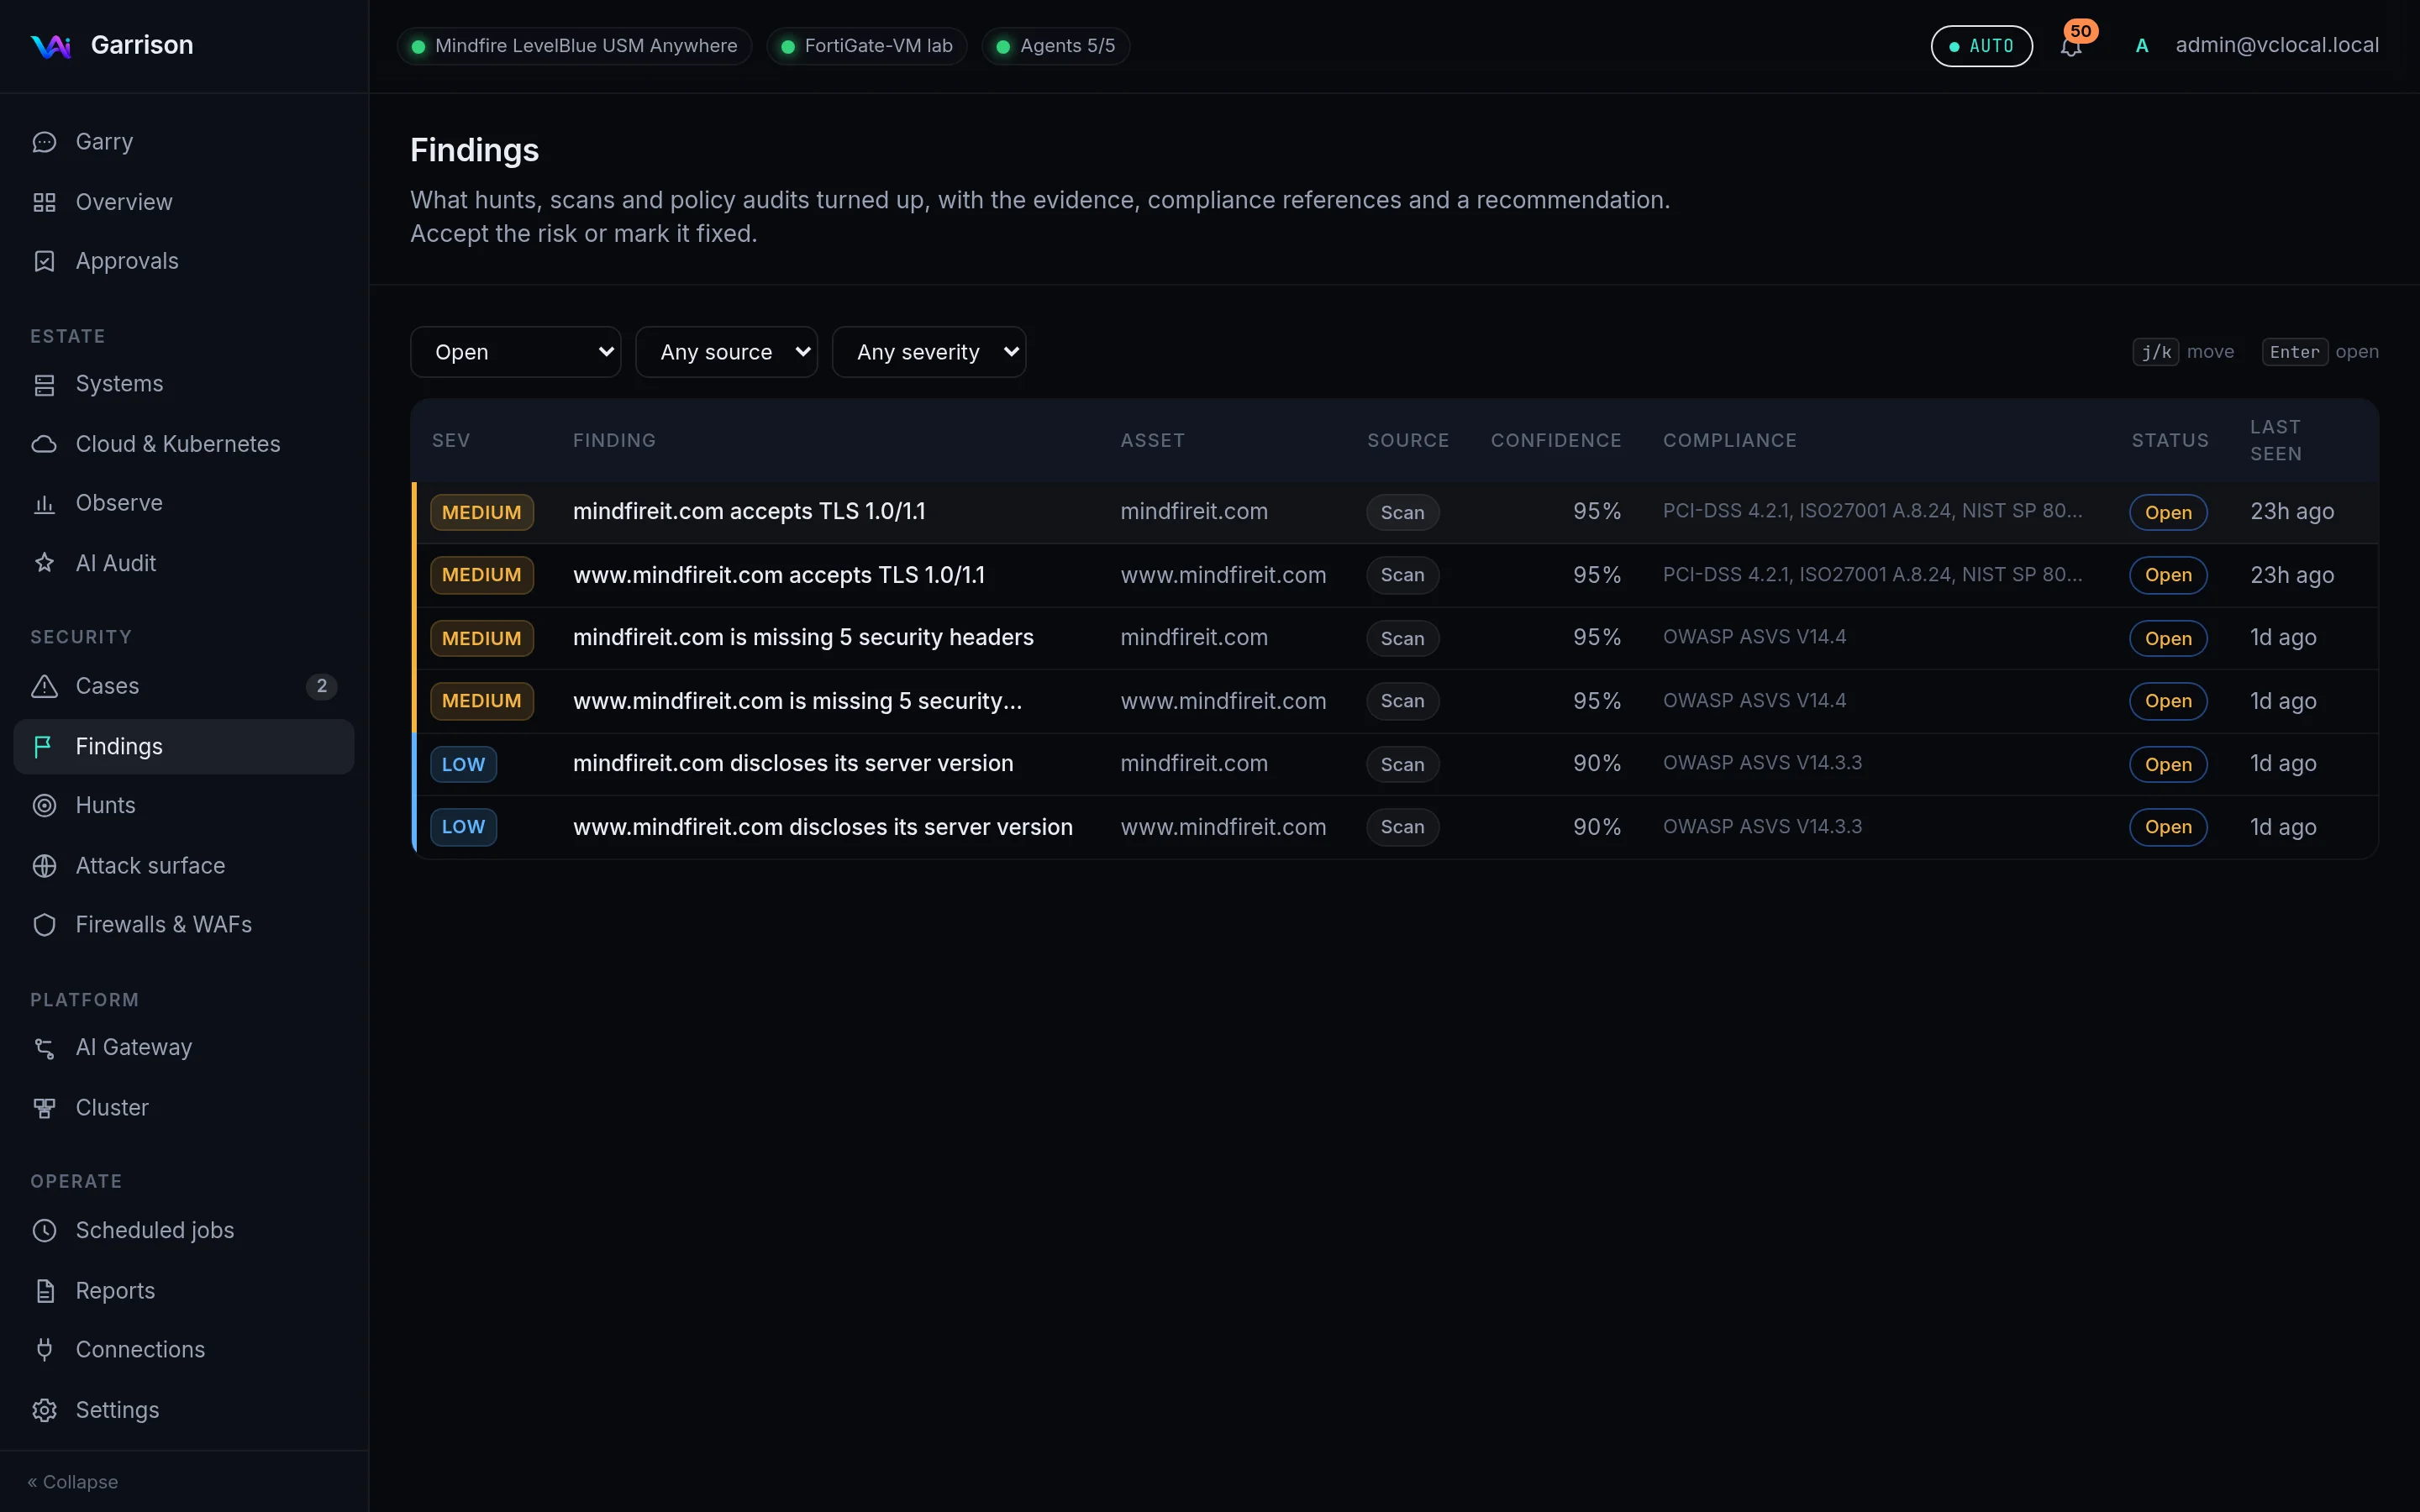2420x1512 pixels.
Task: Select Findings in the sidebar menu
Action: [x=184, y=747]
